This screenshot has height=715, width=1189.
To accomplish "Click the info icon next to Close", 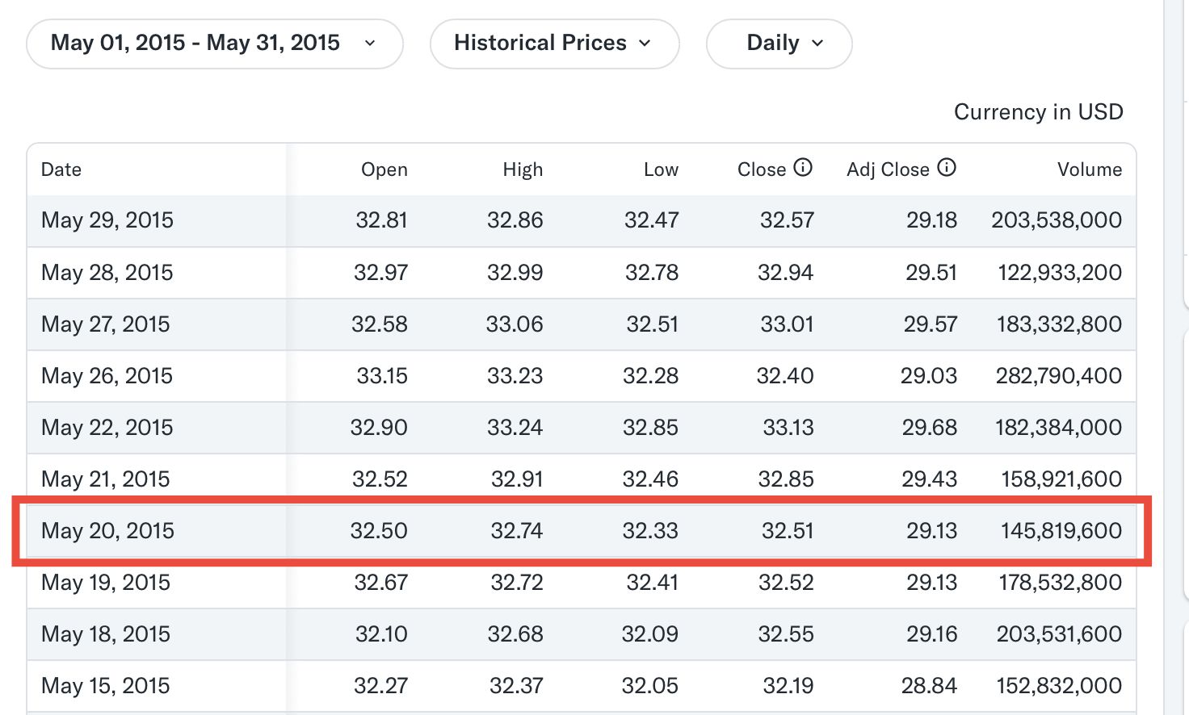I will point(803,168).
